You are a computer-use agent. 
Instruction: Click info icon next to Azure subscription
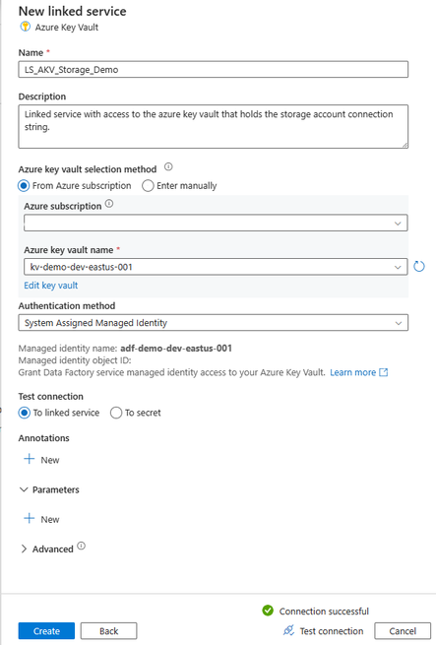click(109, 204)
